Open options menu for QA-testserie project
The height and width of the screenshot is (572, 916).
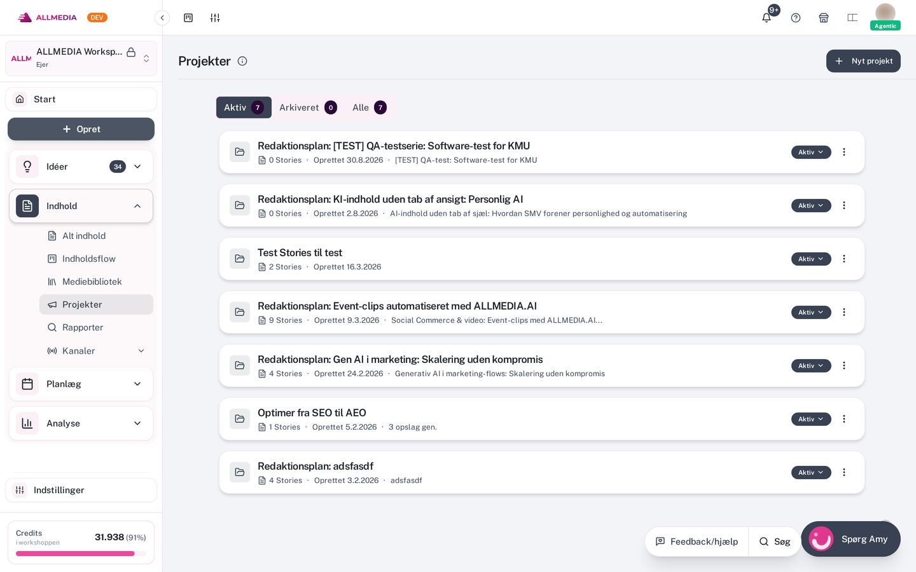(x=844, y=152)
